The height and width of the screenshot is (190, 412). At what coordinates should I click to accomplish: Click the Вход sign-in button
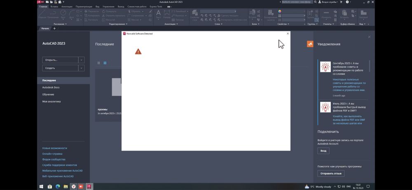pyautogui.click(x=323, y=151)
